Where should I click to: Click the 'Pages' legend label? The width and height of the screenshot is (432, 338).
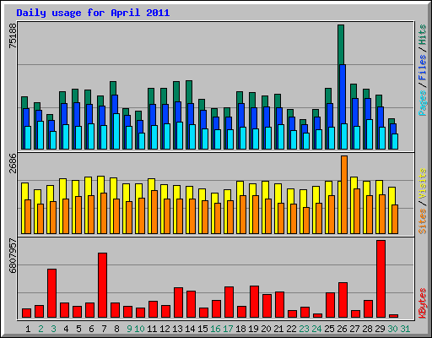click(422, 103)
